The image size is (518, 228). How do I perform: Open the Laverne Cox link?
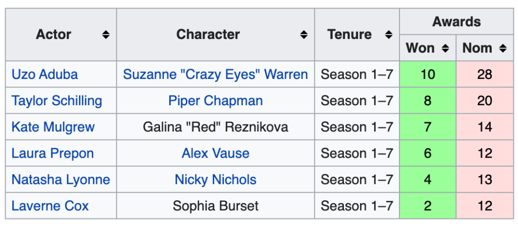coord(50,206)
